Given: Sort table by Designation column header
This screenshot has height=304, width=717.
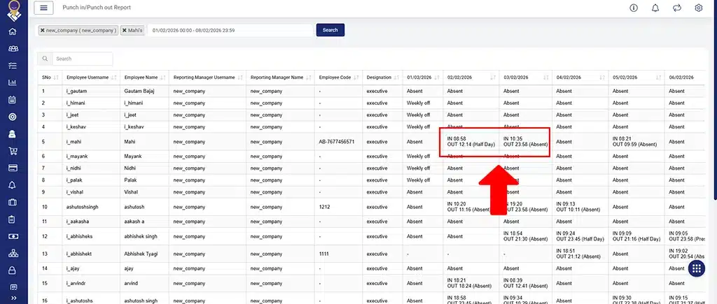Looking at the screenshot, I should click(382, 77).
